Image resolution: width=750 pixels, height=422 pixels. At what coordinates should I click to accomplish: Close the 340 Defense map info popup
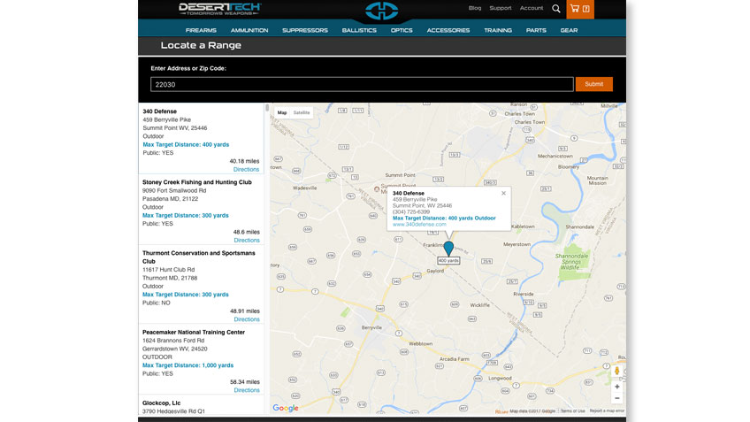[503, 192]
